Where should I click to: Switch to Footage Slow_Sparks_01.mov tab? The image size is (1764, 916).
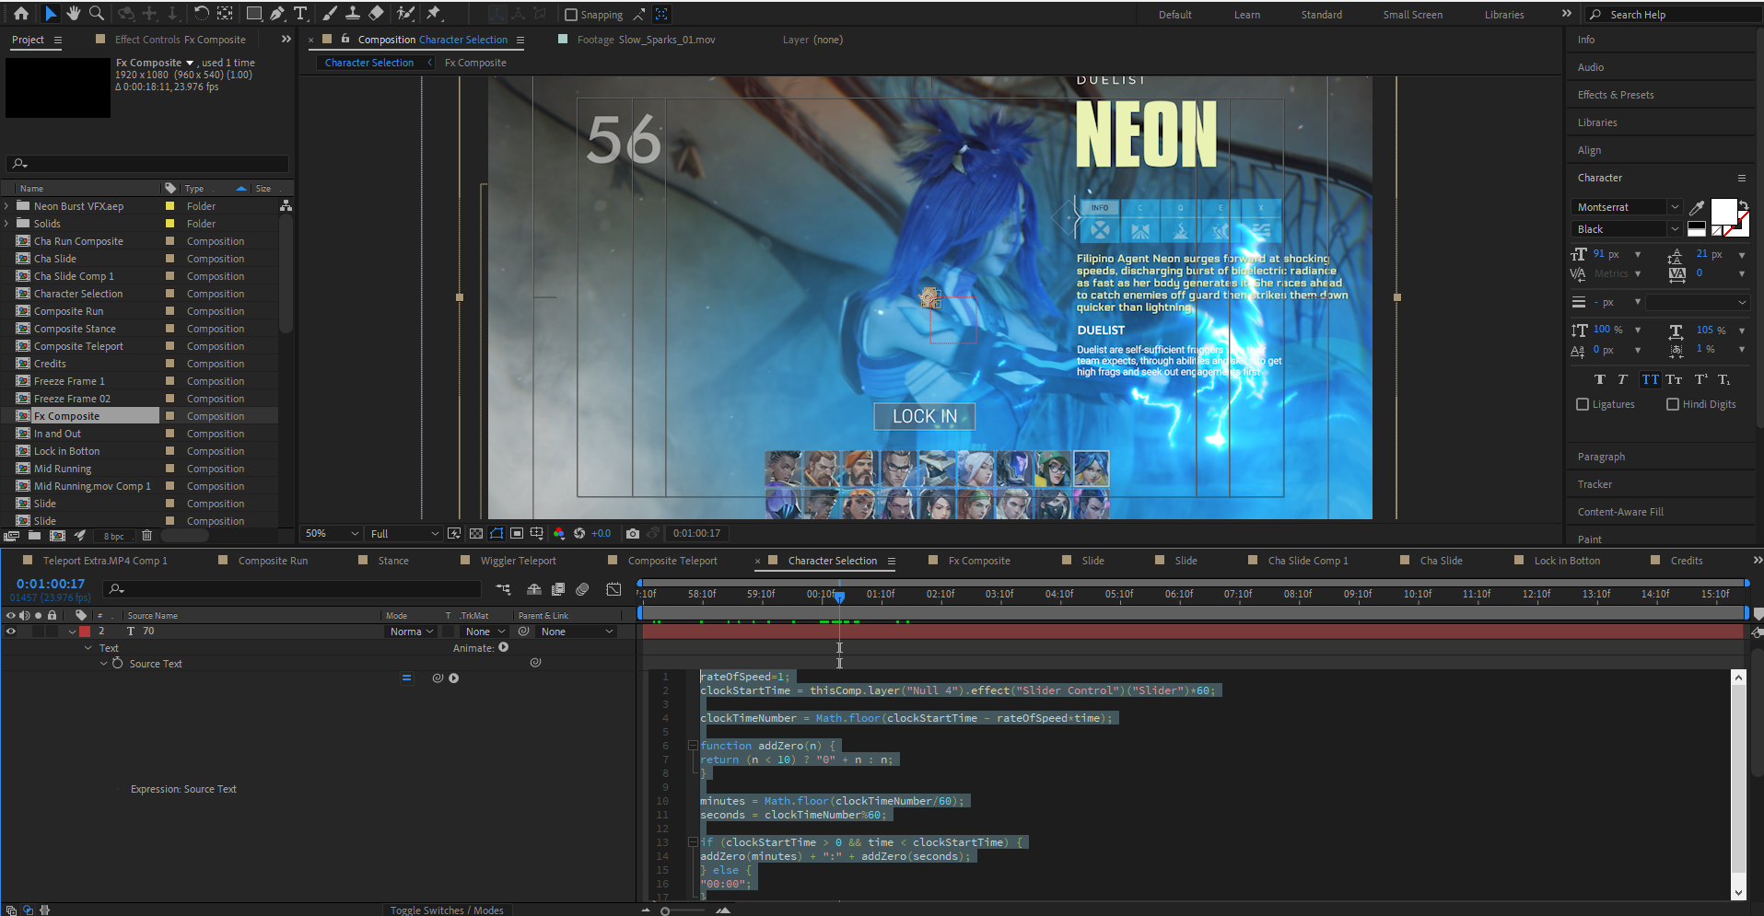[x=646, y=40]
